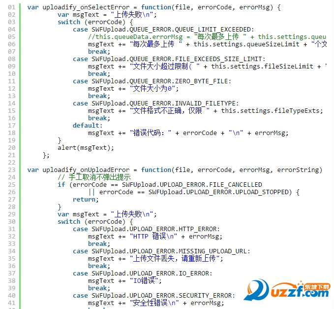
Task: Click the return statement on line 27
Action: 86,200
